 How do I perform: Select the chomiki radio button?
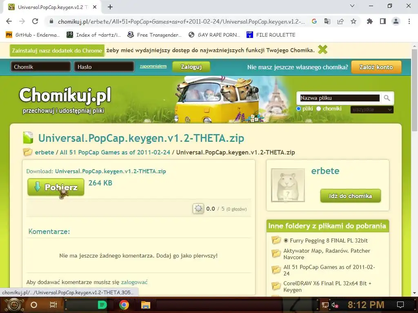(x=318, y=108)
